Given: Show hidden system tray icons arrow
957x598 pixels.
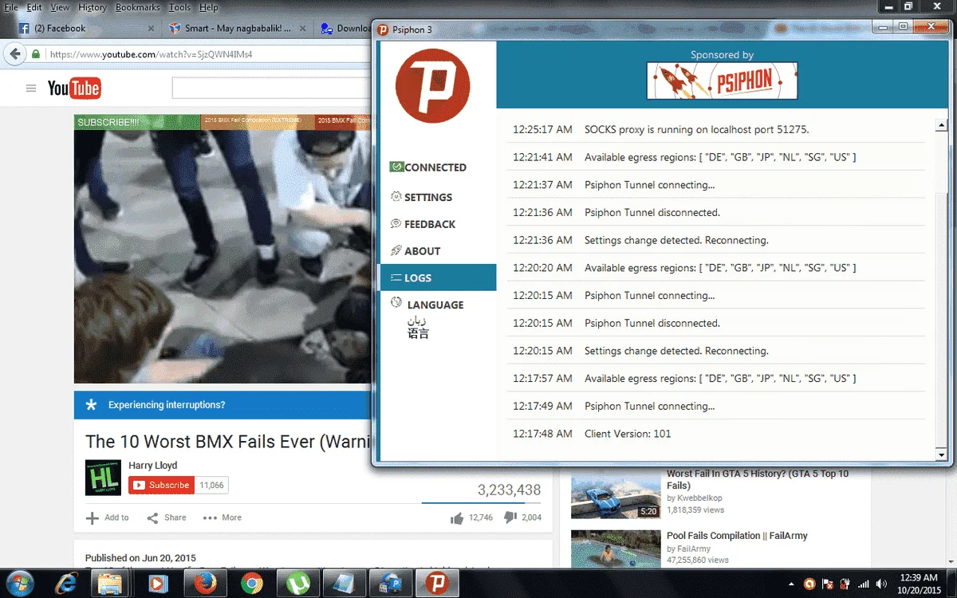Looking at the screenshot, I should click(791, 583).
